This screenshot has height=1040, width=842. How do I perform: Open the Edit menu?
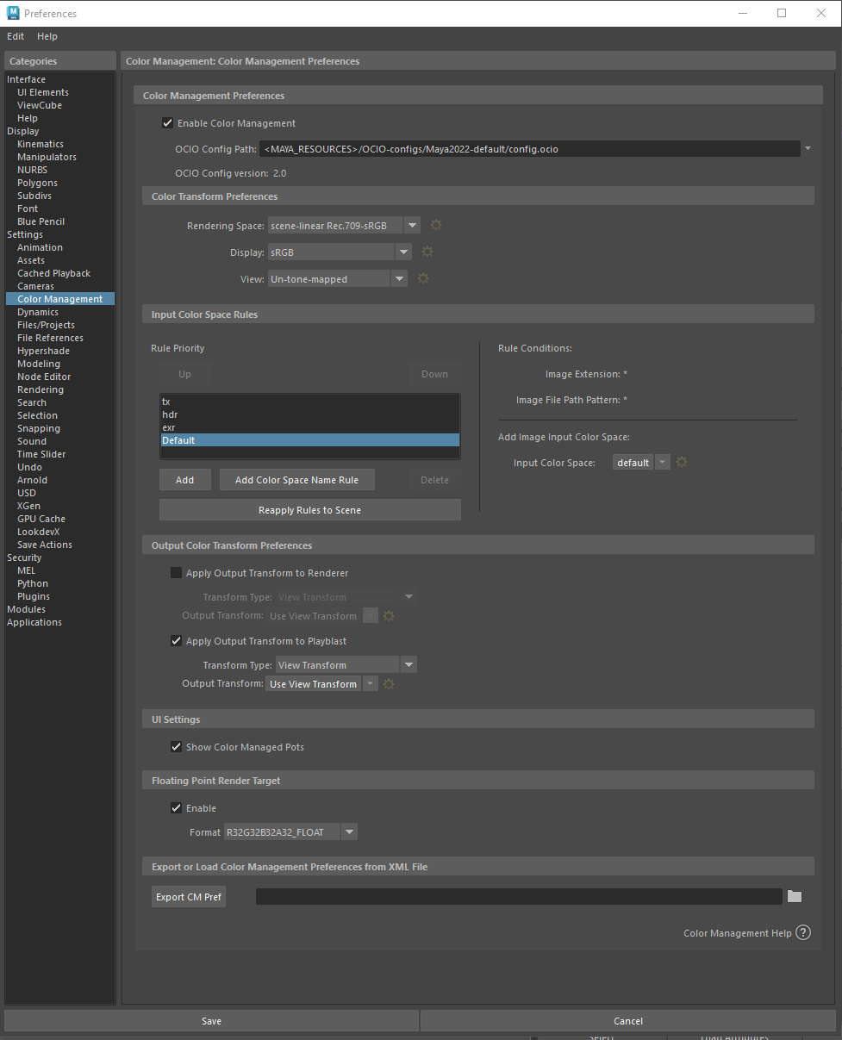[15, 36]
